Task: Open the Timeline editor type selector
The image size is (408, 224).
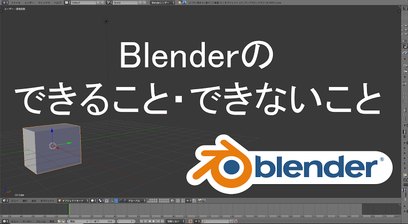Action: 5,221
